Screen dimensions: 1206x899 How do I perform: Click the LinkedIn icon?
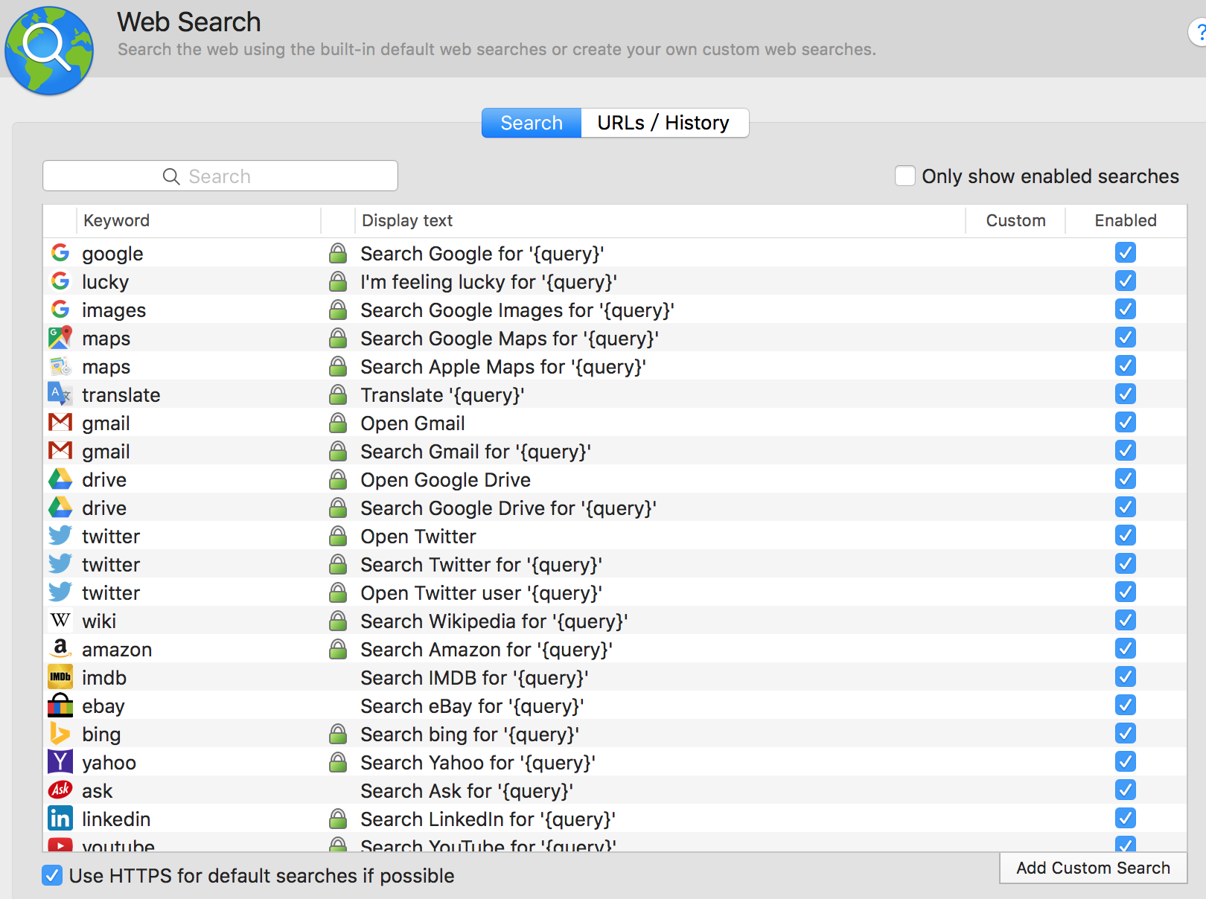click(60, 819)
